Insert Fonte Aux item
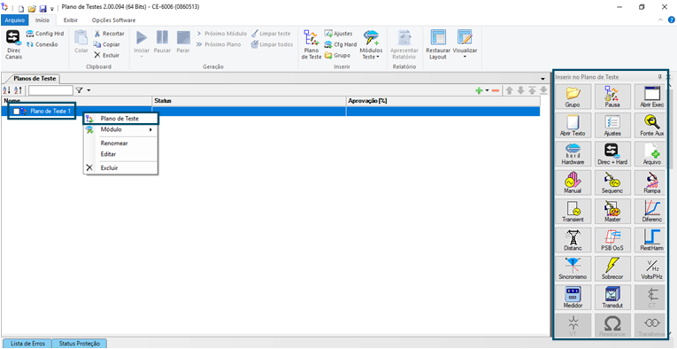 point(651,125)
